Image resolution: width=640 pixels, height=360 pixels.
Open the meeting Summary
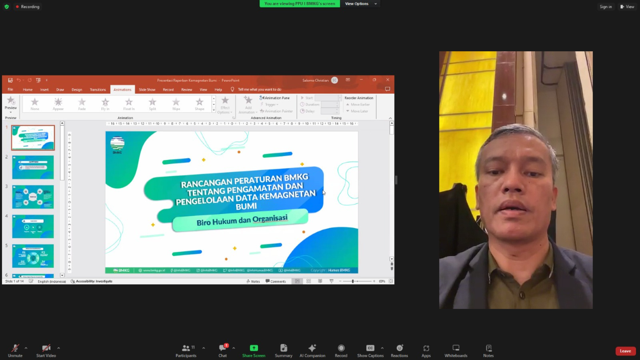tap(283, 351)
